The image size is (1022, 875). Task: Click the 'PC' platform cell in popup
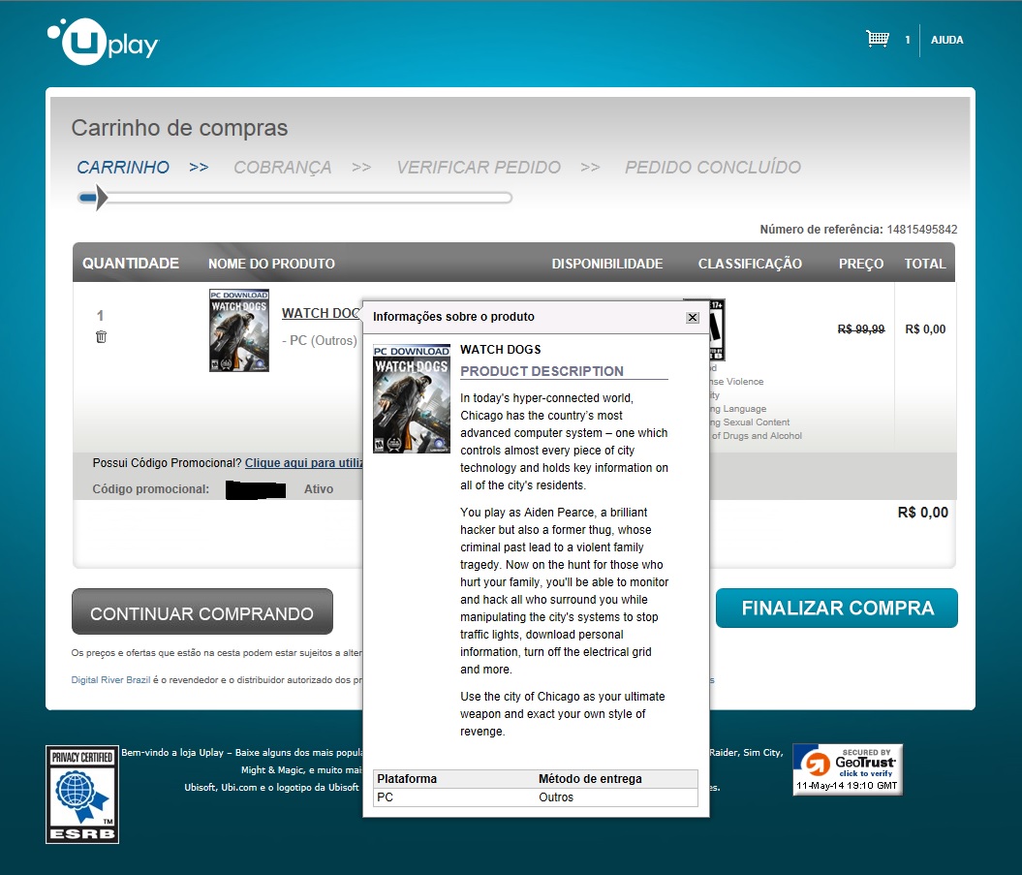coord(385,797)
